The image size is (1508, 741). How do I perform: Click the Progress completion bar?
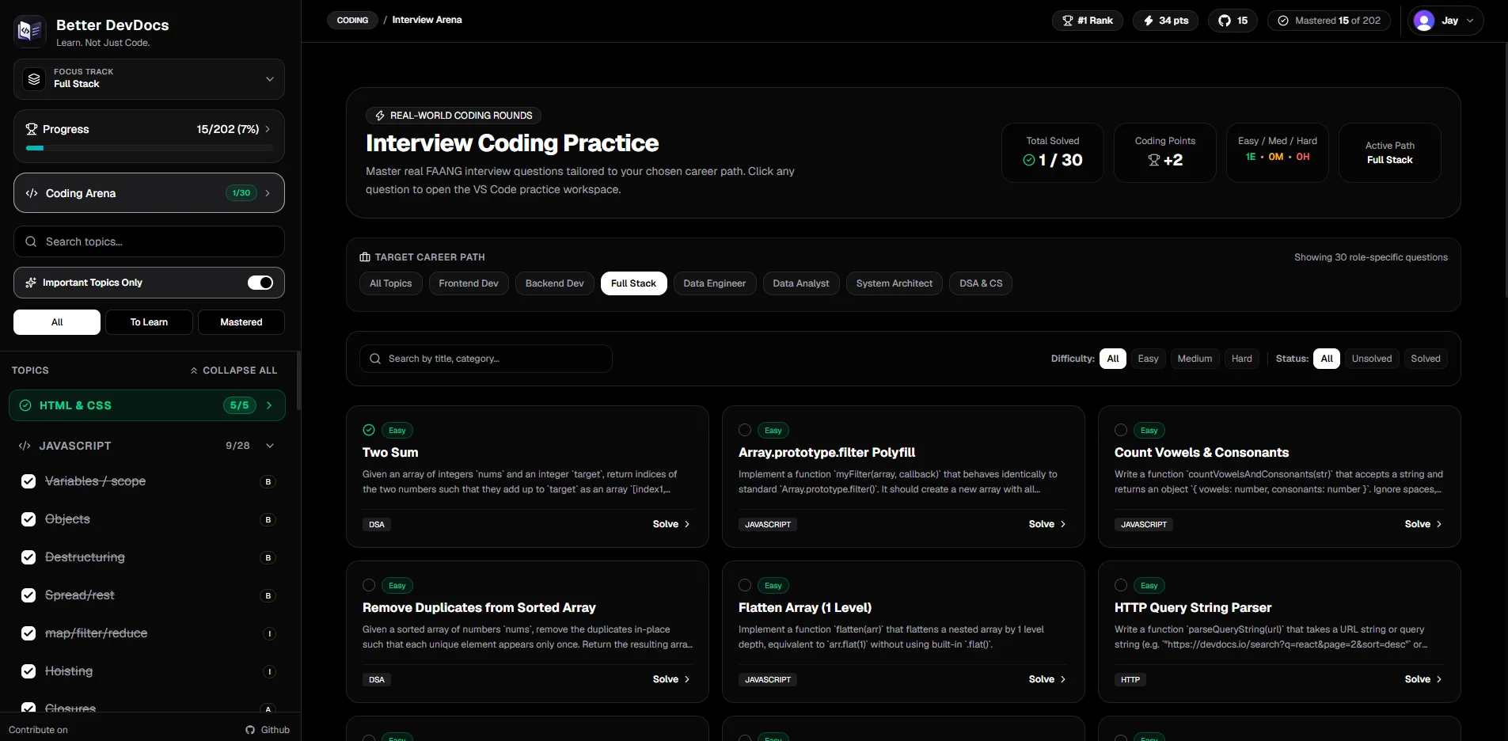(149, 148)
